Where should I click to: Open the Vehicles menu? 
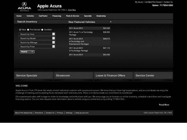click(x=30, y=16)
